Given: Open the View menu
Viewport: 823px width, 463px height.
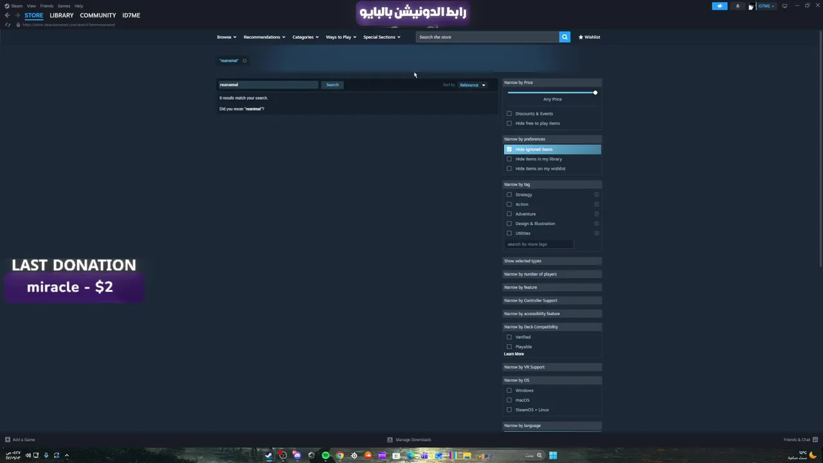Looking at the screenshot, I should click(x=31, y=6).
